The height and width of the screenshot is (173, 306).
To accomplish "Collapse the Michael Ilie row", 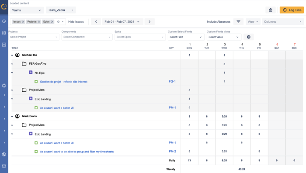I will 12,55.
